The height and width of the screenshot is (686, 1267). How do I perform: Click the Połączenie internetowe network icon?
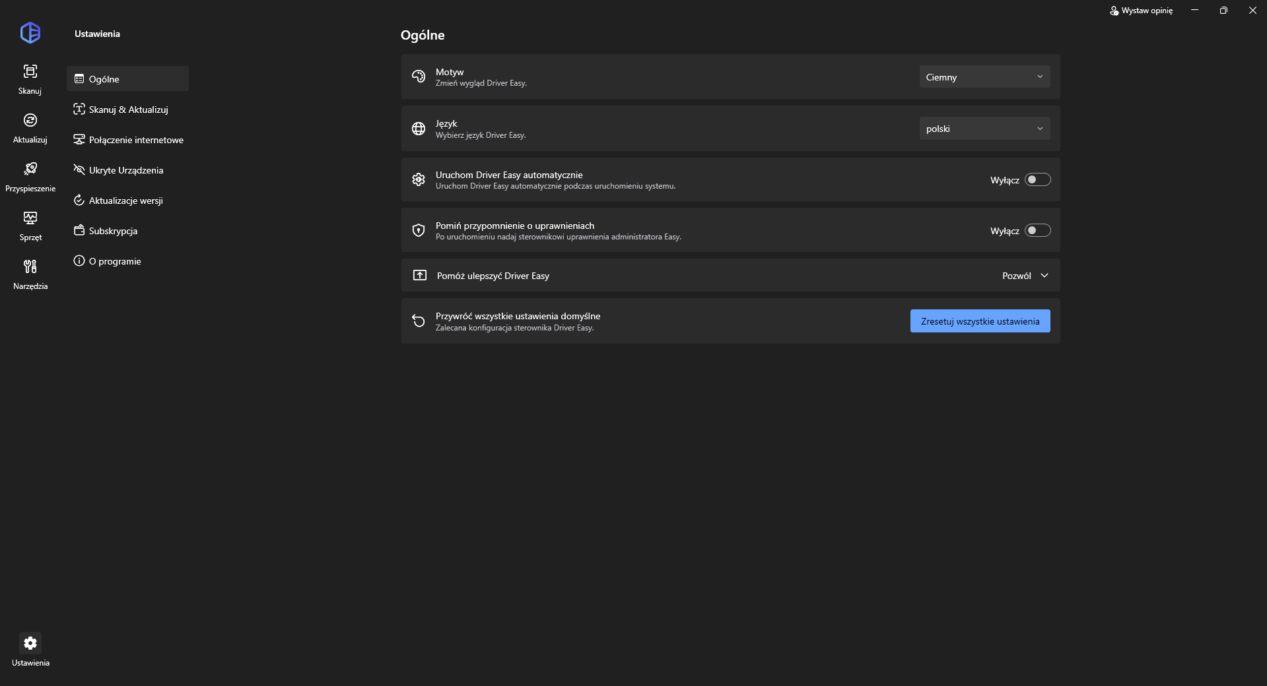[79, 139]
